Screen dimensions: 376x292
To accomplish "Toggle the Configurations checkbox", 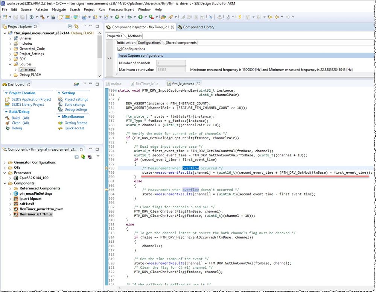I will pyautogui.click(x=119, y=49).
